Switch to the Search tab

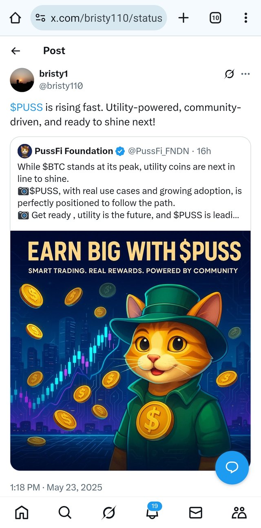click(x=65, y=513)
